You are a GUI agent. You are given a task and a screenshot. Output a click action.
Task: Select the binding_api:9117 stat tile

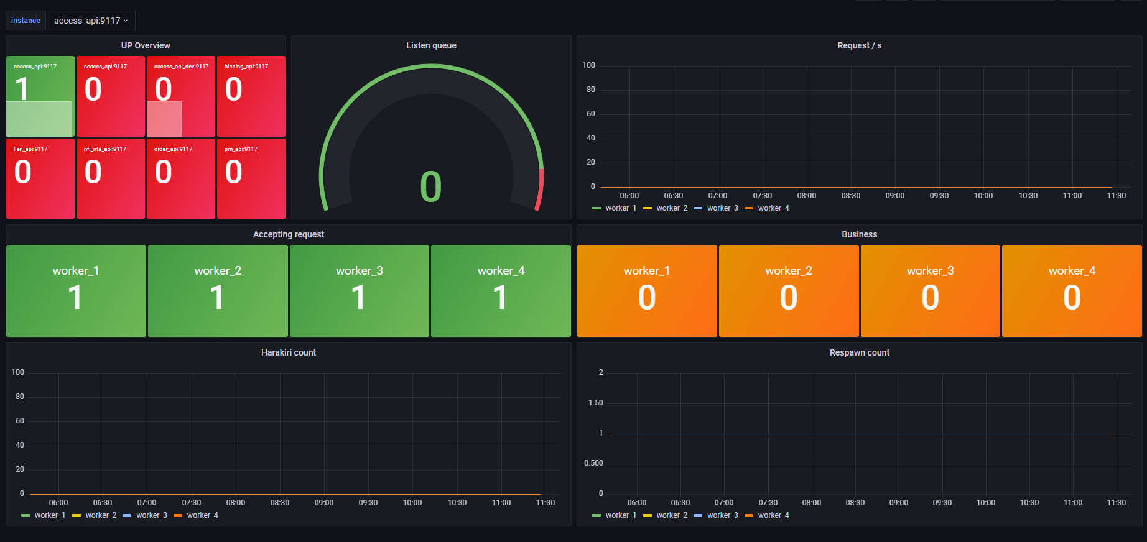(251, 96)
